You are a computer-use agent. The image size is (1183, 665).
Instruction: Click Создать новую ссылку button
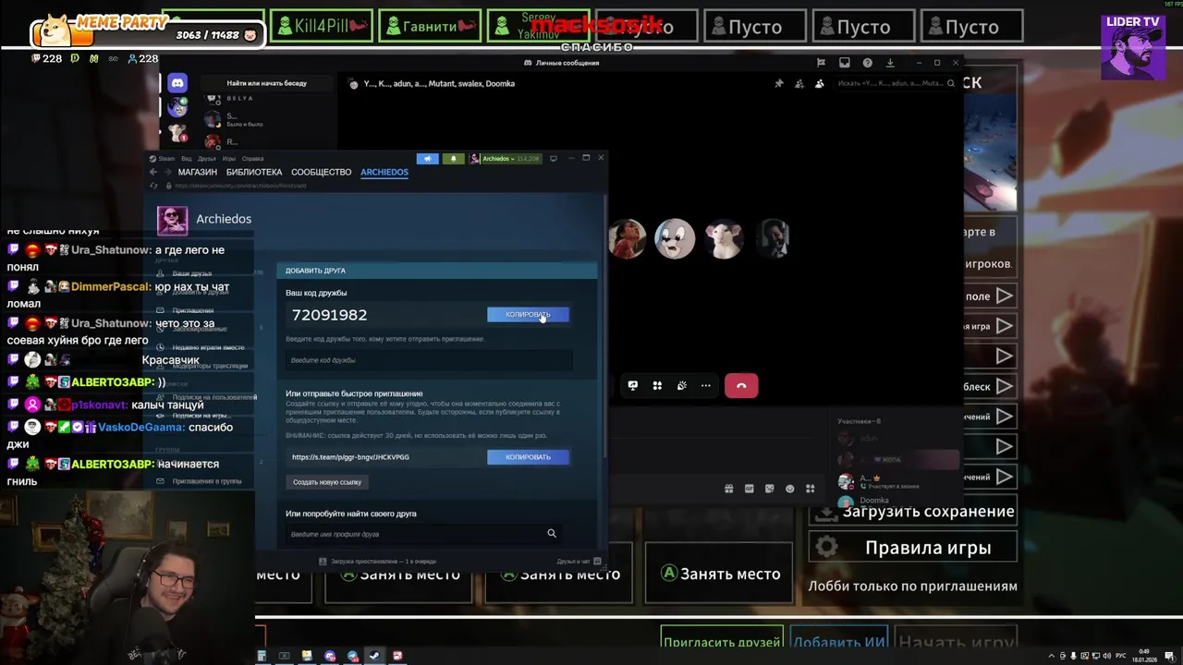[327, 482]
